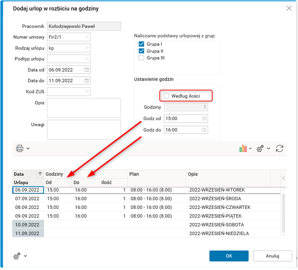Refresh the leave hours table
298x270 pixels.
(280, 148)
